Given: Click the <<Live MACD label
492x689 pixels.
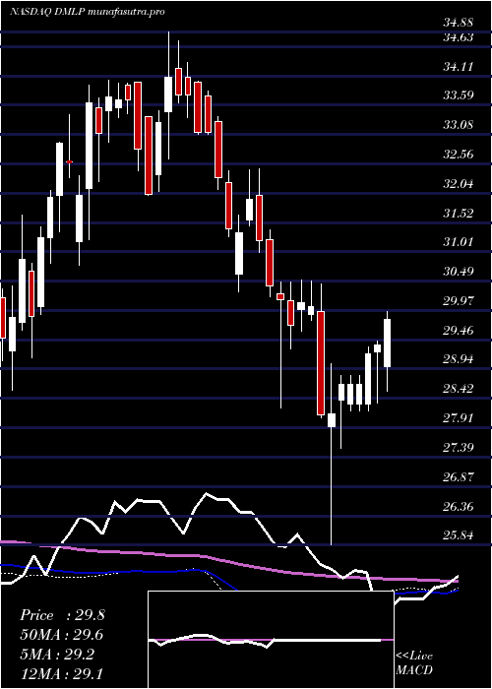Looking at the screenshot, I should point(414,663).
